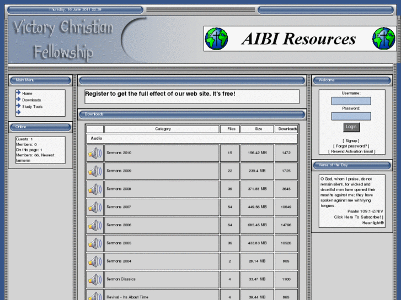Click the speaker icon for Sermons 2009

point(95,171)
